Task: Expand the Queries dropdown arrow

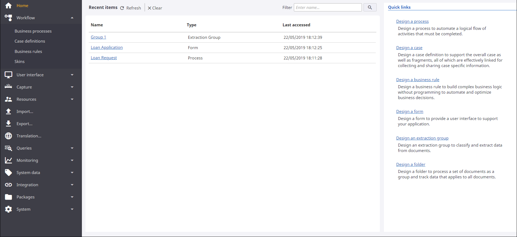Action: point(72,148)
